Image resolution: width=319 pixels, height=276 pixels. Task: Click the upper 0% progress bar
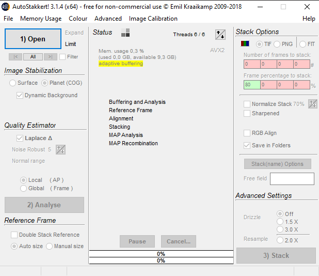(x=161, y=254)
